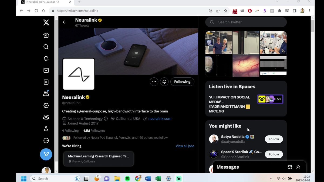Open Explore search icon in sidebar

tap(46, 47)
